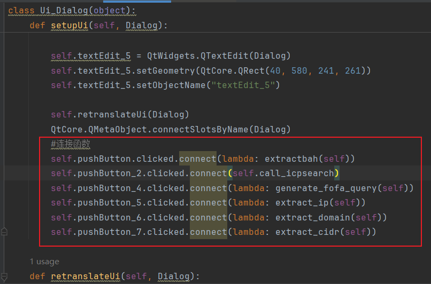431x284 pixels.
Task: Click the setGeometry call on textEdit_5
Action: coord(165,71)
